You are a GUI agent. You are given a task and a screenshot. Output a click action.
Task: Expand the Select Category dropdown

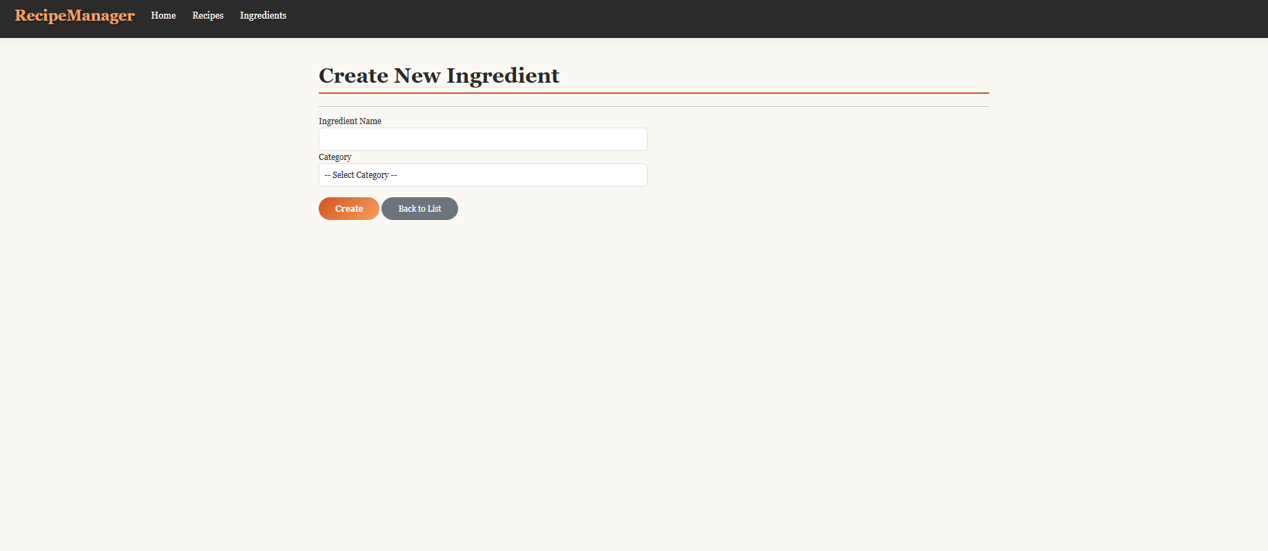pyautogui.click(x=483, y=175)
